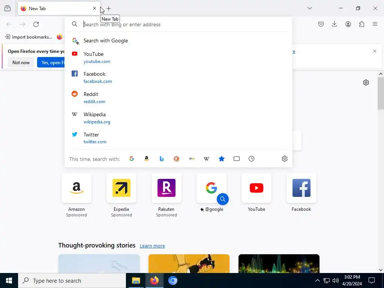Screen dimensions: 384x288
Task: Search this time with DuckDuckGo icon
Action: pos(176,159)
